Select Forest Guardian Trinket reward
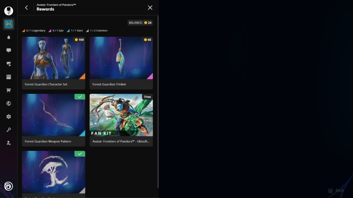Image resolution: width=353 pixels, height=198 pixels. (x=121, y=63)
